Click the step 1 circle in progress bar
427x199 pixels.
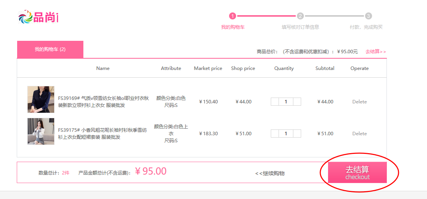coord(233,16)
